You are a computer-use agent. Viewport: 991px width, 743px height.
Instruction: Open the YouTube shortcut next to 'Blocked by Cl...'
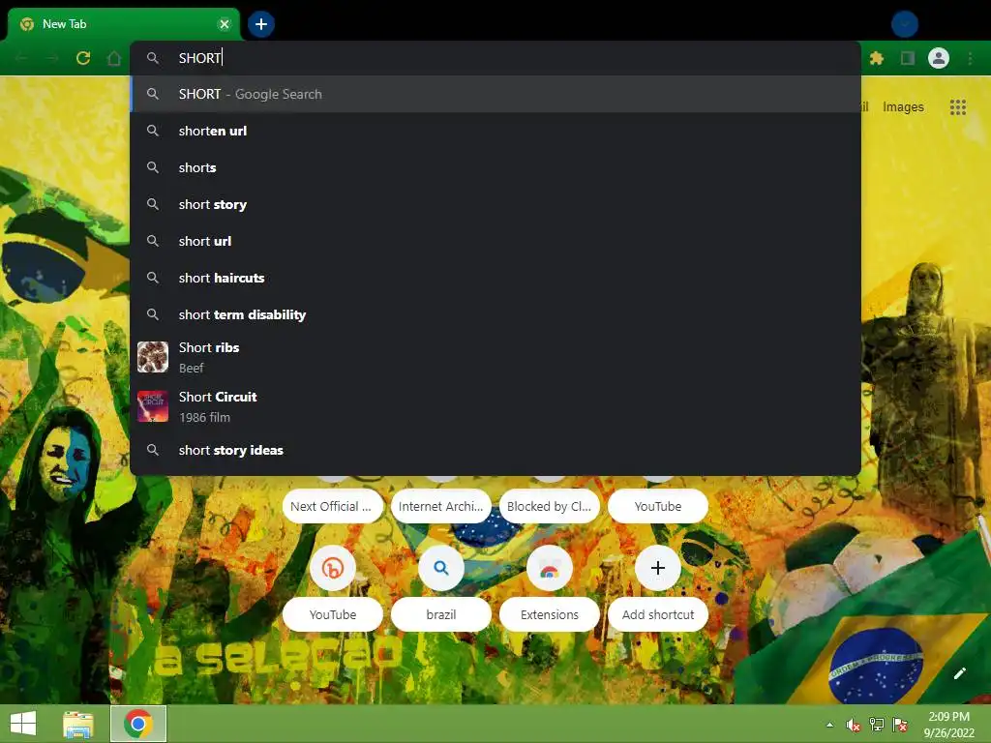[658, 506]
